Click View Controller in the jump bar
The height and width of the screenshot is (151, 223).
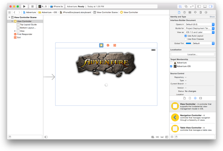pyautogui.click(x=129, y=13)
